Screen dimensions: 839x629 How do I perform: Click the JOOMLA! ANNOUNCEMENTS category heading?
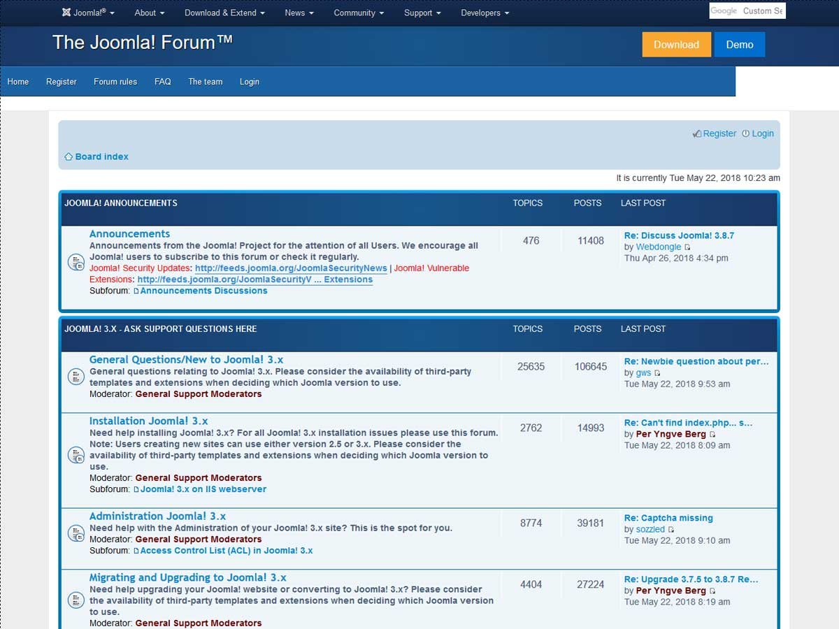coord(121,203)
